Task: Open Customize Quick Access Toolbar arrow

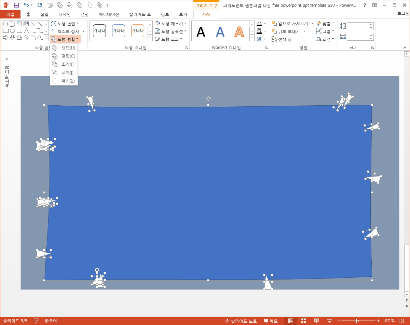Action: [108, 5]
